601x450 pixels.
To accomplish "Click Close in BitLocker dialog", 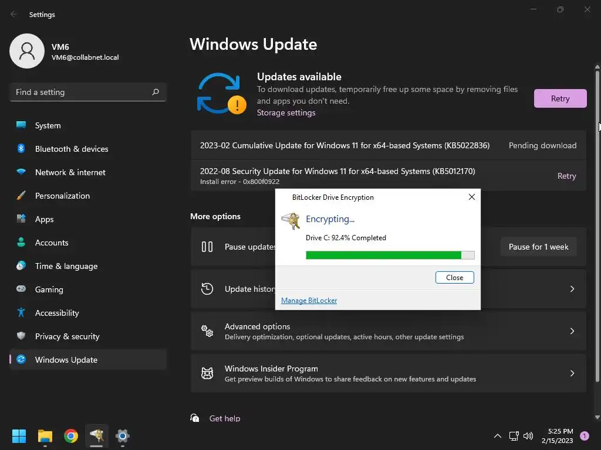I will click(455, 277).
